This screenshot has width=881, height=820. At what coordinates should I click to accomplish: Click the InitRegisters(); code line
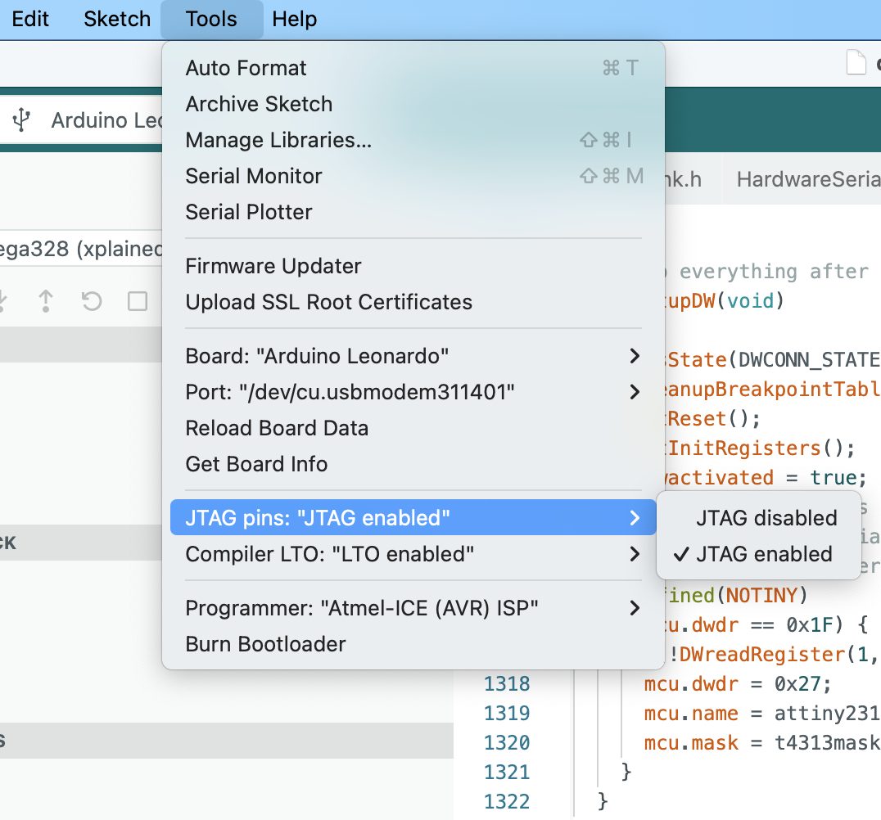pyautogui.click(x=760, y=448)
